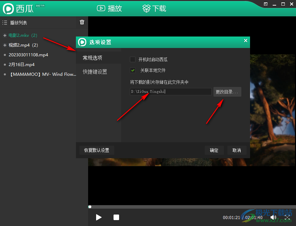This screenshot has width=296, height=226.
Task: Click the 播放列表 header label
Action: 18,23
